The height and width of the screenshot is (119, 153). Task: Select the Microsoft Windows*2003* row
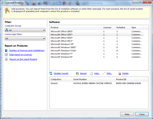(x=97, y=47)
